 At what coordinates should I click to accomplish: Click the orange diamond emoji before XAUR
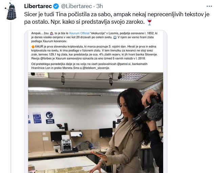[33, 46]
